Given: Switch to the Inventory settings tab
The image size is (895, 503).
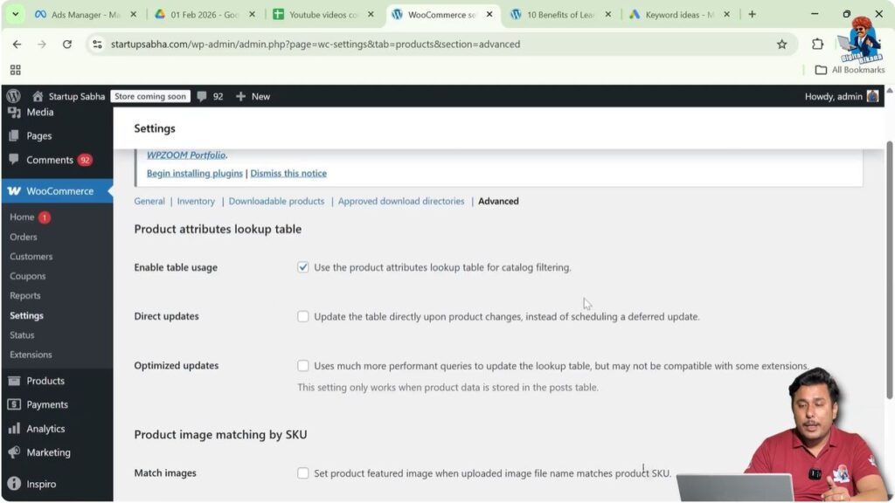Looking at the screenshot, I should click(x=196, y=201).
